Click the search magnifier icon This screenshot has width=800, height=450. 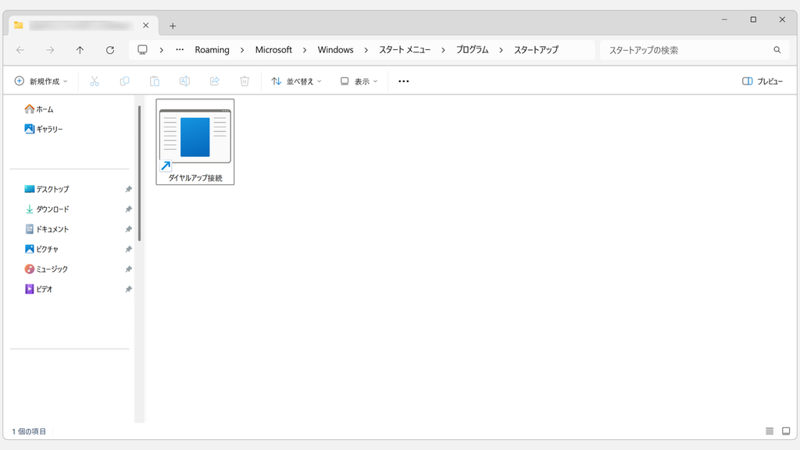tap(777, 50)
